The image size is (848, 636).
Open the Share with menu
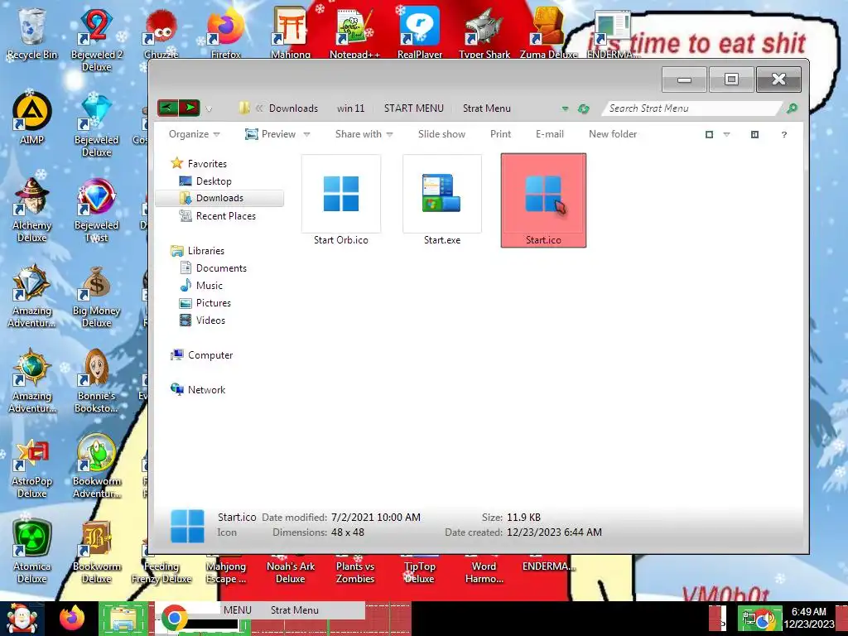click(364, 134)
